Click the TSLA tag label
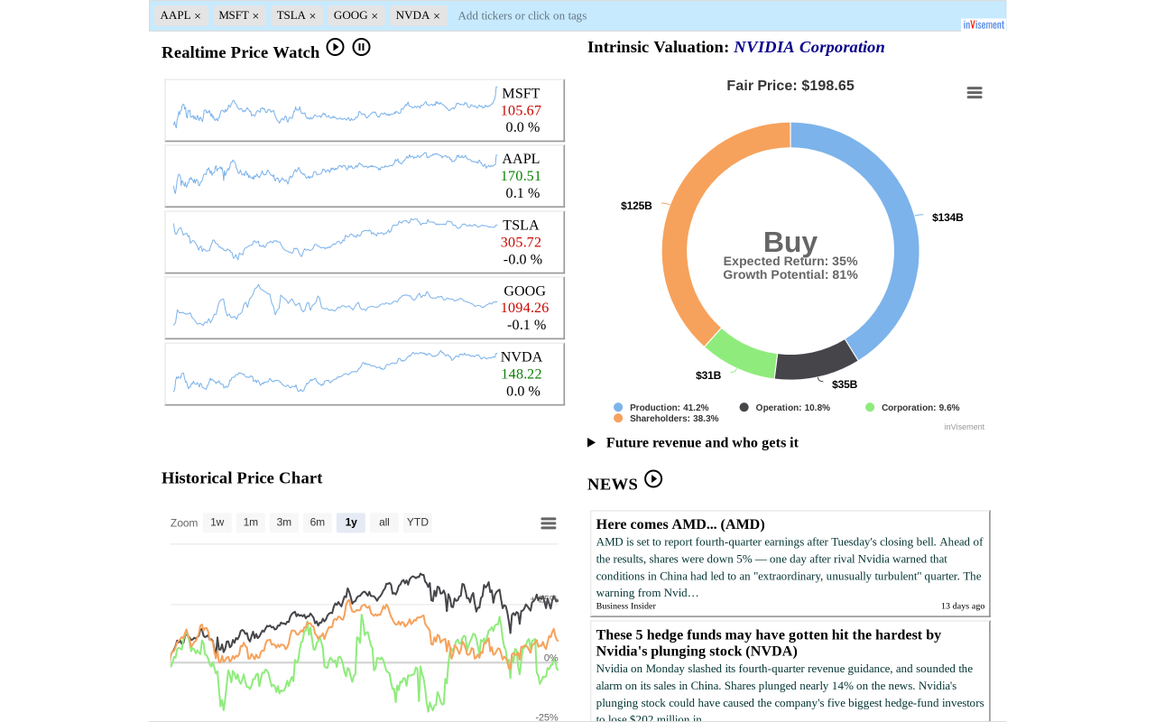Image resolution: width=1155 pixels, height=722 pixels. coord(291,15)
